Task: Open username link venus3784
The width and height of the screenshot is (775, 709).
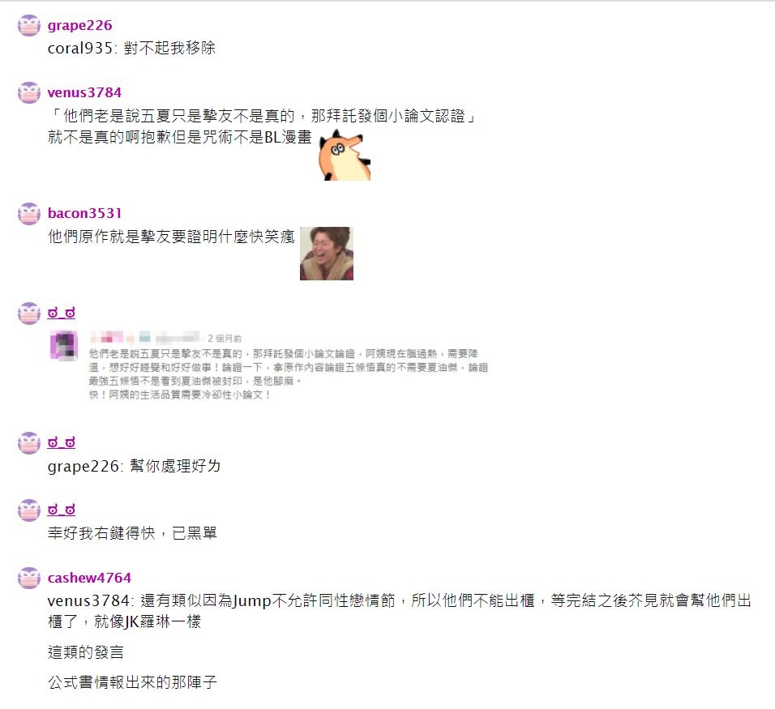Action: coord(84,92)
